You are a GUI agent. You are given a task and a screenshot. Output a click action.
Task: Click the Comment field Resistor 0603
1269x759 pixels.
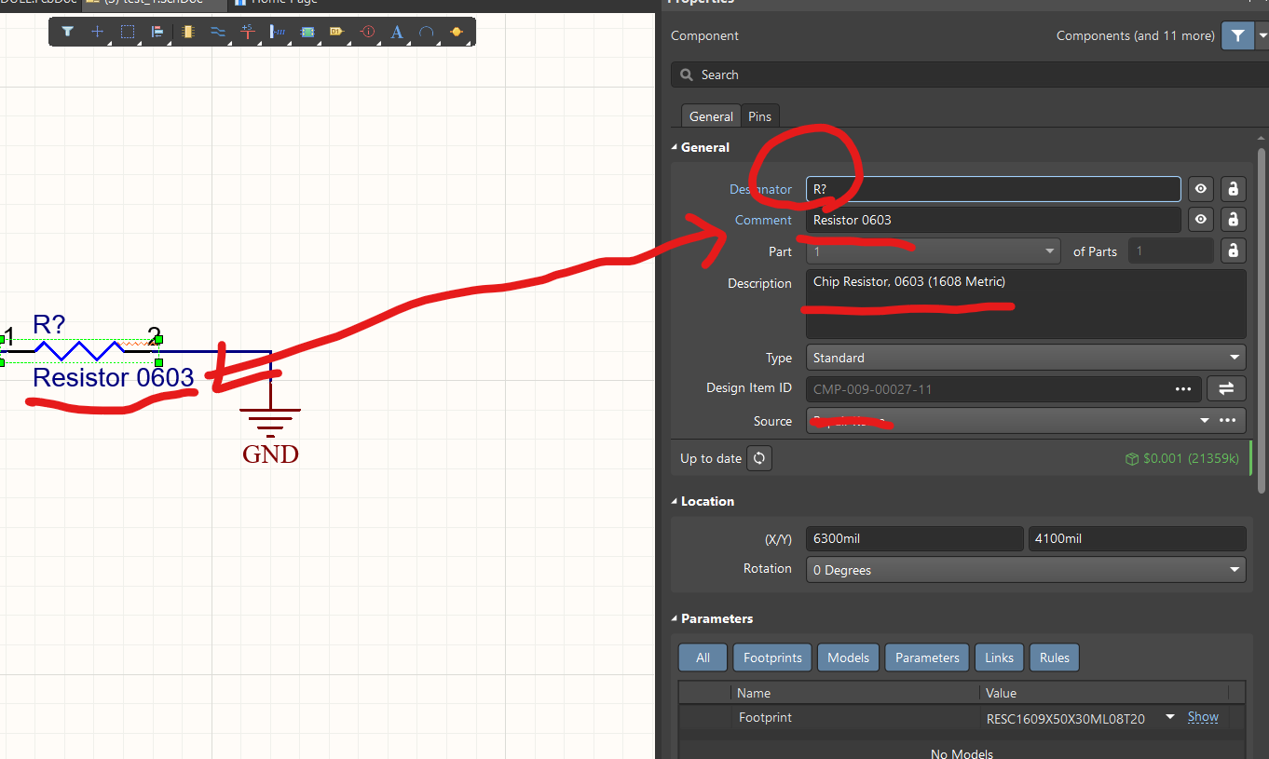pos(993,220)
